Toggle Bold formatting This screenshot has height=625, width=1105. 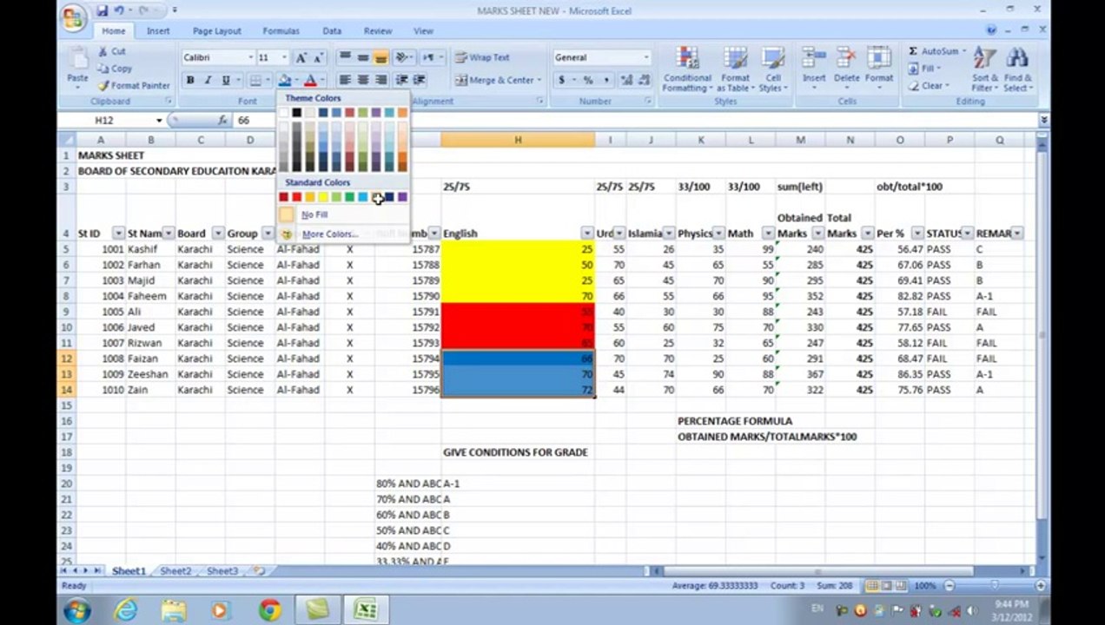click(190, 81)
